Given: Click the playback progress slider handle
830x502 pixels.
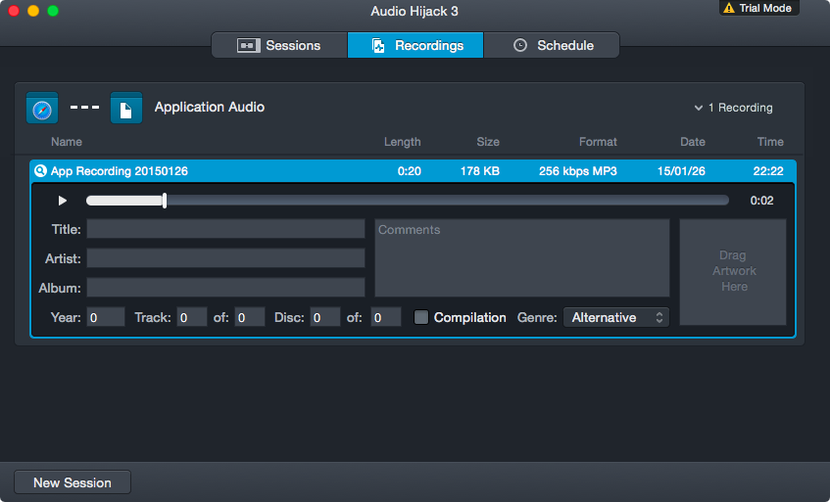Looking at the screenshot, I should [165, 201].
